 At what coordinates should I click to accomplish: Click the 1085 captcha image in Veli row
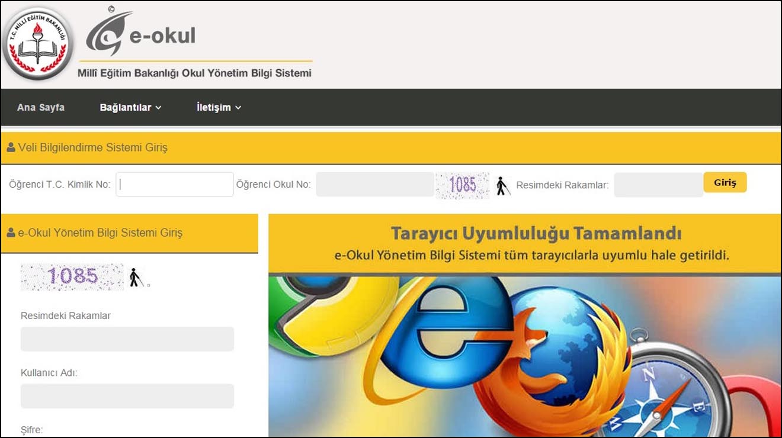463,185
